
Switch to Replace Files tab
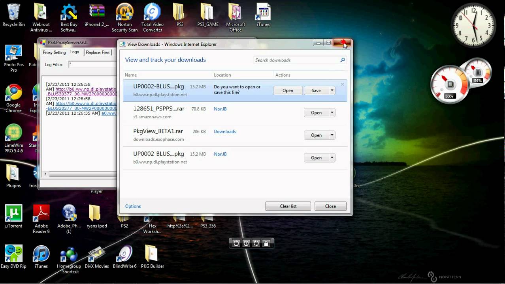coord(98,52)
